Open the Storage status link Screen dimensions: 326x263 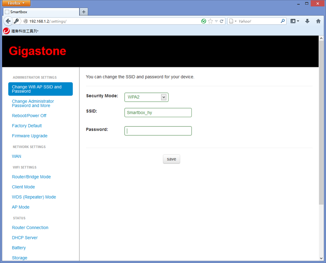click(x=20, y=258)
